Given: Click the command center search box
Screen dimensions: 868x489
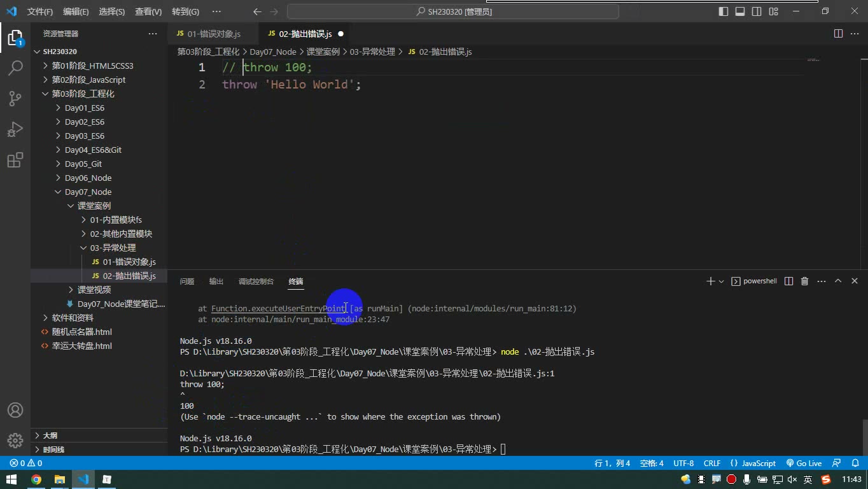Looking at the screenshot, I should point(453,11).
